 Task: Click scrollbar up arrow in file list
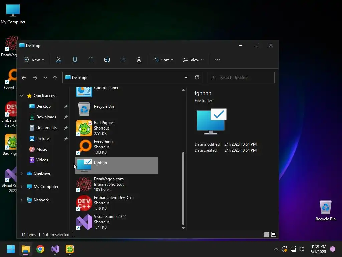183,90
